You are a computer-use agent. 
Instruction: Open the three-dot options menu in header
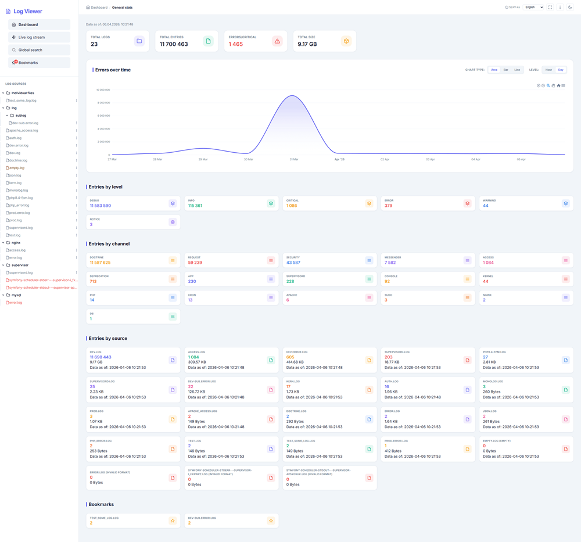[x=560, y=8]
